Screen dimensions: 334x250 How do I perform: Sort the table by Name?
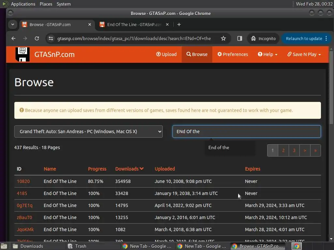point(50,169)
